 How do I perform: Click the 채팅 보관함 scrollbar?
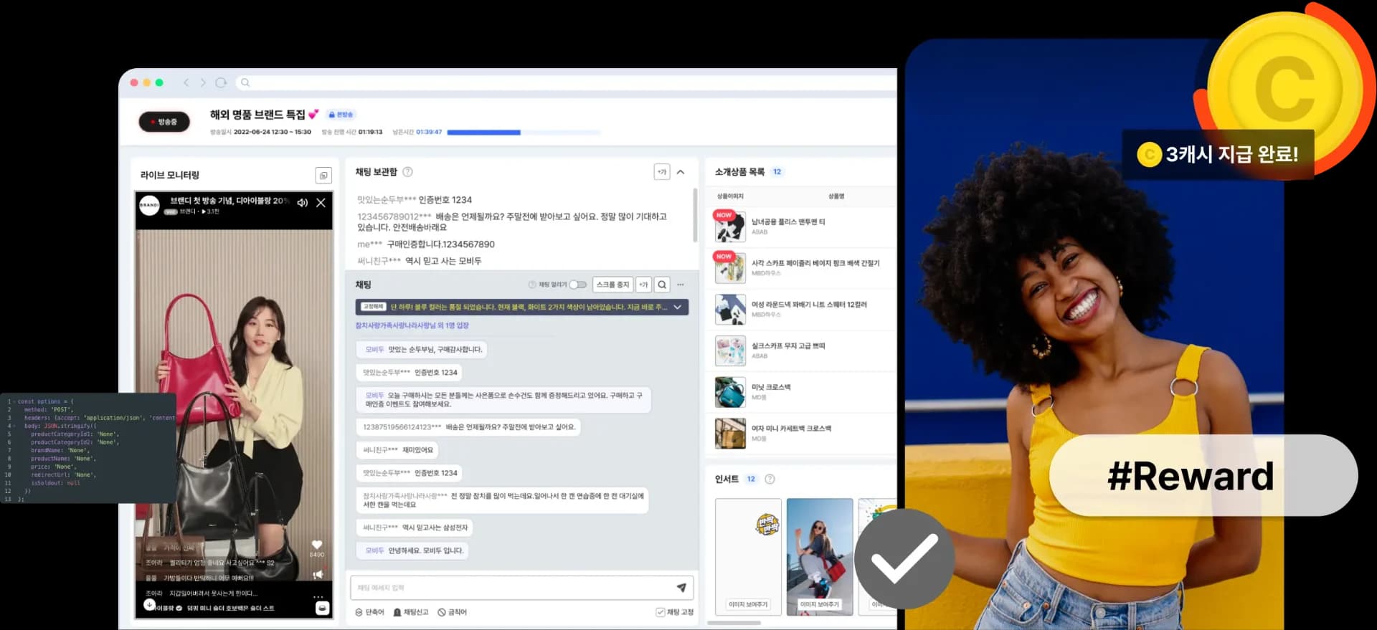pos(695,215)
